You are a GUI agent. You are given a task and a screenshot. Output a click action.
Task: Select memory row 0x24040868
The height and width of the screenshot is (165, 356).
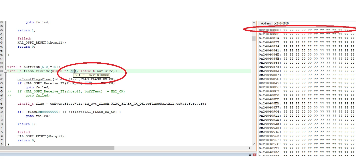pyautogui.click(x=307, y=63)
